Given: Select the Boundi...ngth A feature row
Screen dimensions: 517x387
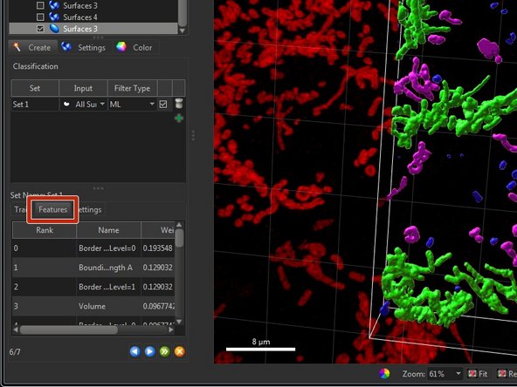Looking at the screenshot, I should 93,268.
